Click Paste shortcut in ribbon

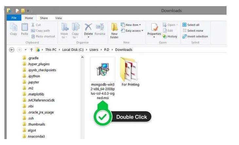(43, 36)
